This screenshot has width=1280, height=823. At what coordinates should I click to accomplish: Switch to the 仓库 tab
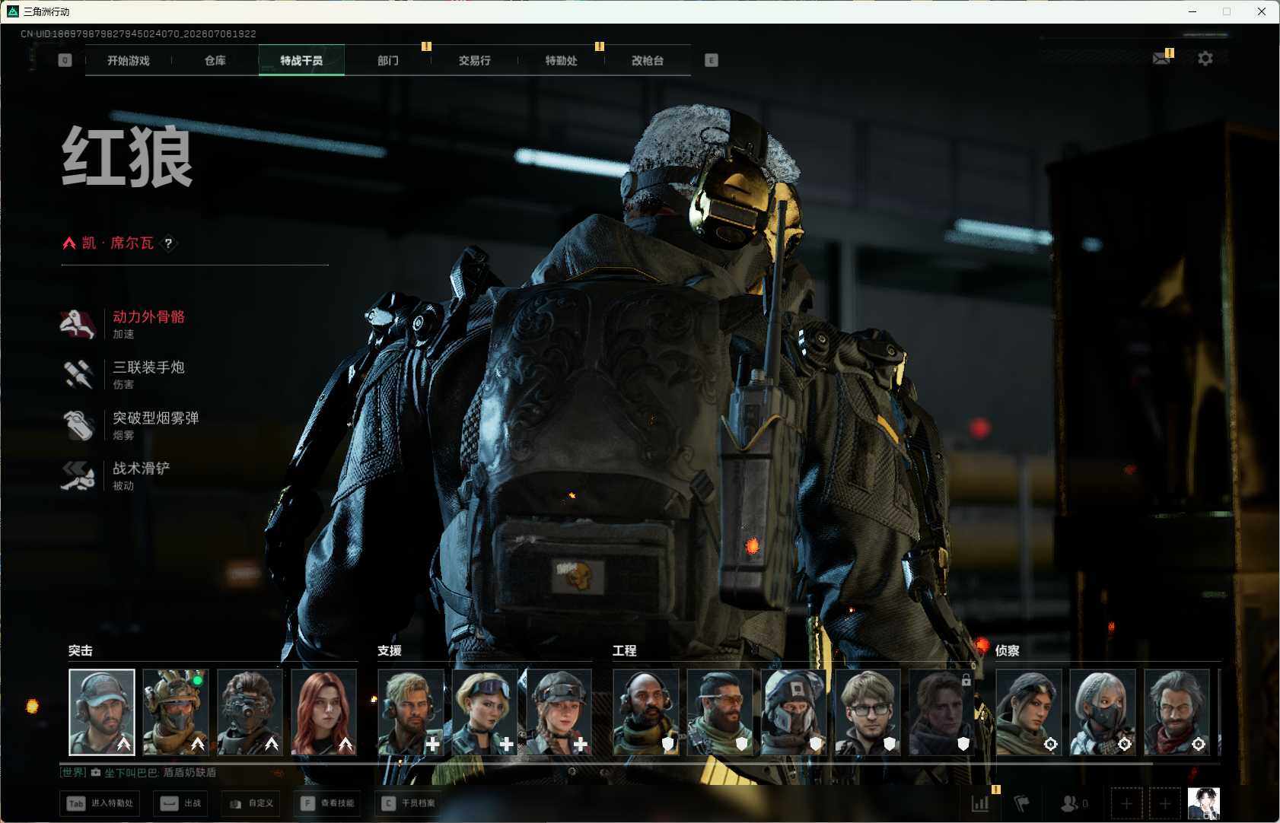tap(215, 60)
